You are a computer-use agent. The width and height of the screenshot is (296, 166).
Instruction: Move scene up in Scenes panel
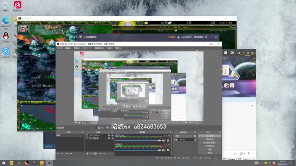click(x=67, y=153)
